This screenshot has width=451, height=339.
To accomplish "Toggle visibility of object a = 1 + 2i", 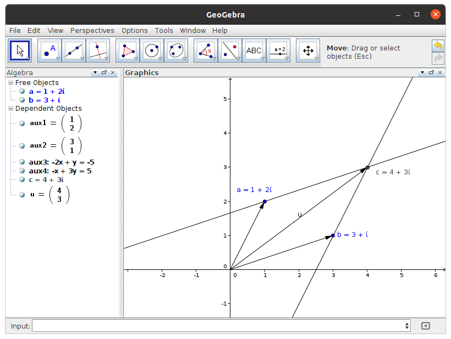I will 22,92.
